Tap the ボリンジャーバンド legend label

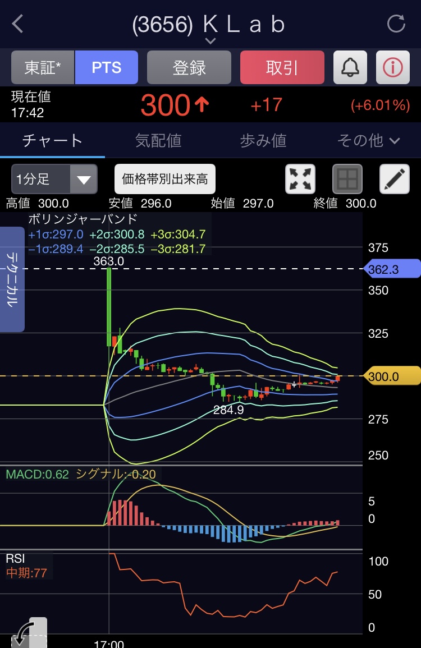click(x=83, y=219)
